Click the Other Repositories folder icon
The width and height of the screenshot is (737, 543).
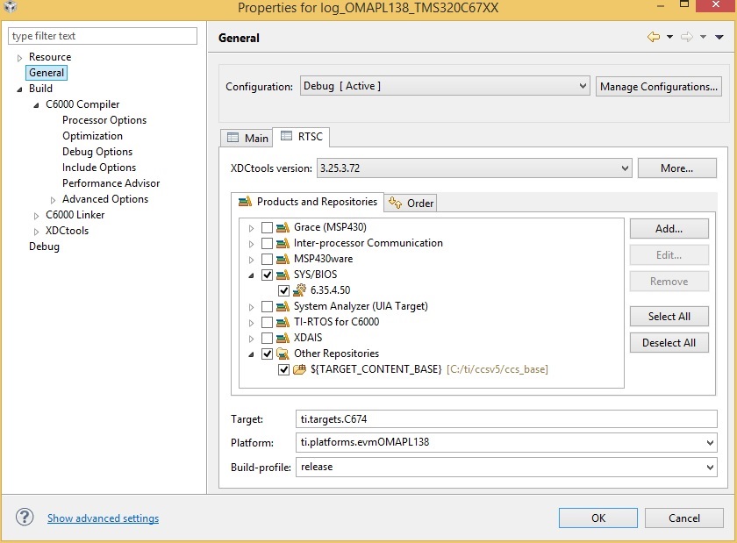(x=283, y=354)
